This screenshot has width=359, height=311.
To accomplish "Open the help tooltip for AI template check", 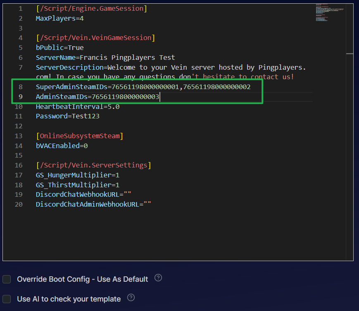I will [x=131, y=297].
